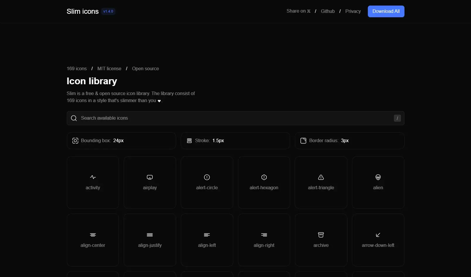Click the heart symbol in description
The width and height of the screenshot is (471, 277).
tap(159, 101)
